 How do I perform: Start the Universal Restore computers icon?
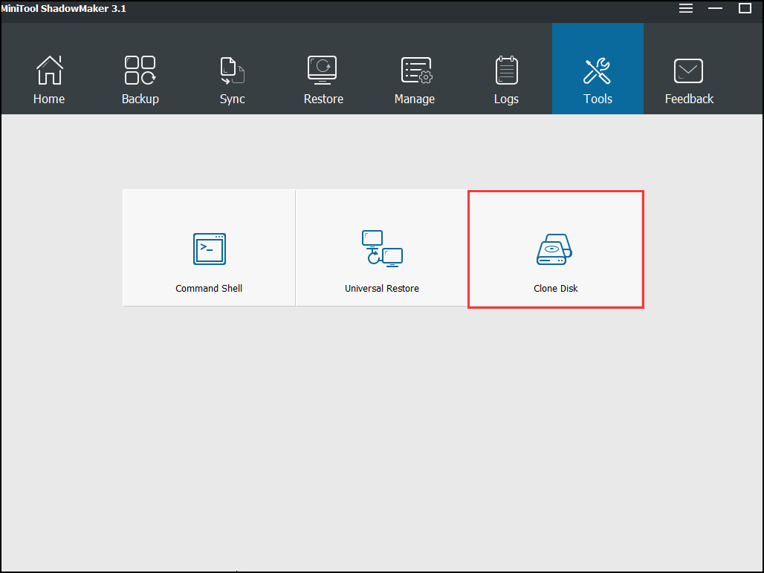382,249
